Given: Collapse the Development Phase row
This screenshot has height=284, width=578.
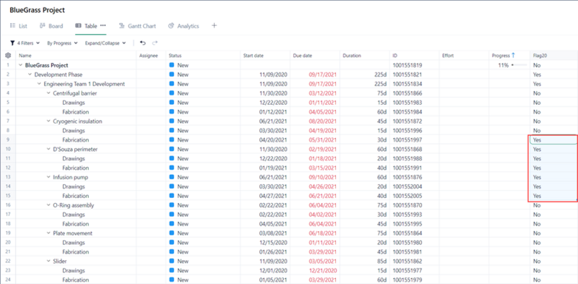Looking at the screenshot, I should tap(30, 74).
